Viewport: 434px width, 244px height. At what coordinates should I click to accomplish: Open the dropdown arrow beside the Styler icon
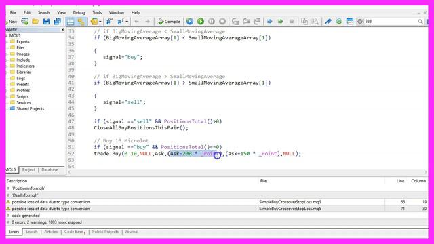click(100, 22)
